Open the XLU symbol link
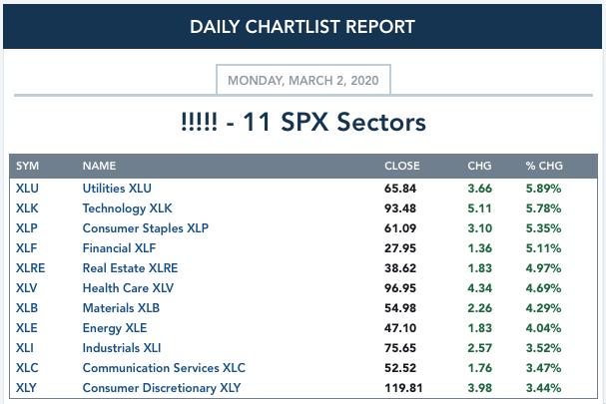The height and width of the screenshot is (404, 606). point(27,189)
